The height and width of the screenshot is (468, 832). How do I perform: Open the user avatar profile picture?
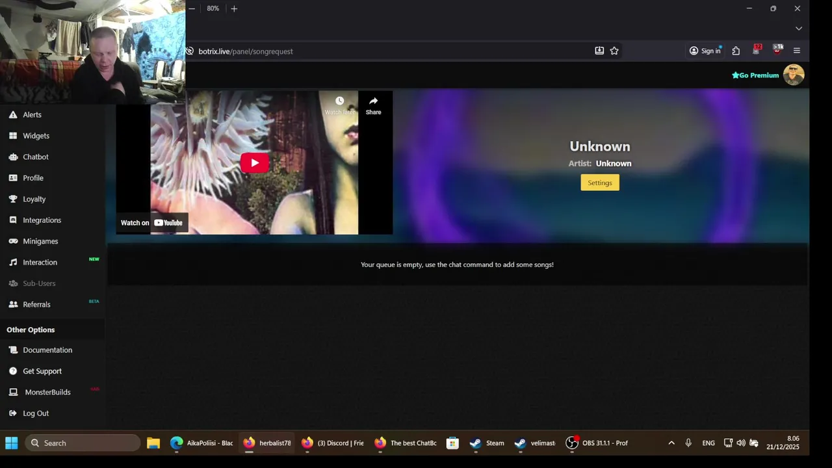(x=794, y=75)
